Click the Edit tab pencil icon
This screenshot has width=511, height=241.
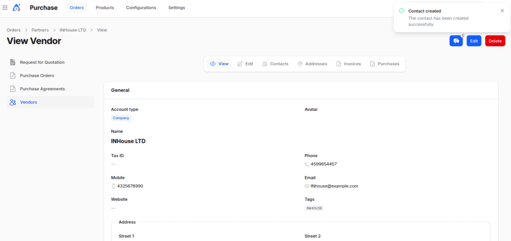(x=240, y=64)
